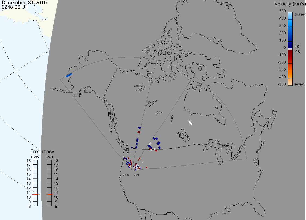306x220 pixels.
Task: Click the 'cvw' heading above the frequency scale
Action: point(35,157)
